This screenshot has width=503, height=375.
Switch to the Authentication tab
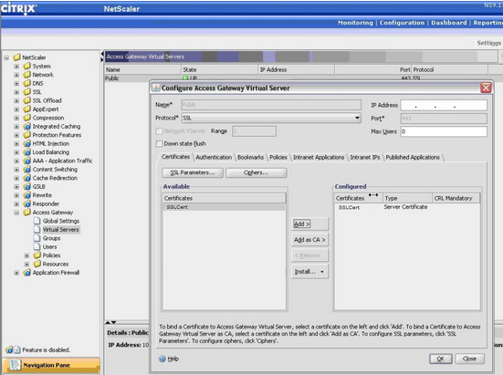(214, 157)
